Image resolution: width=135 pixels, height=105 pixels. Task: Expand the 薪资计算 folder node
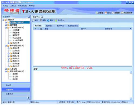(9, 56)
